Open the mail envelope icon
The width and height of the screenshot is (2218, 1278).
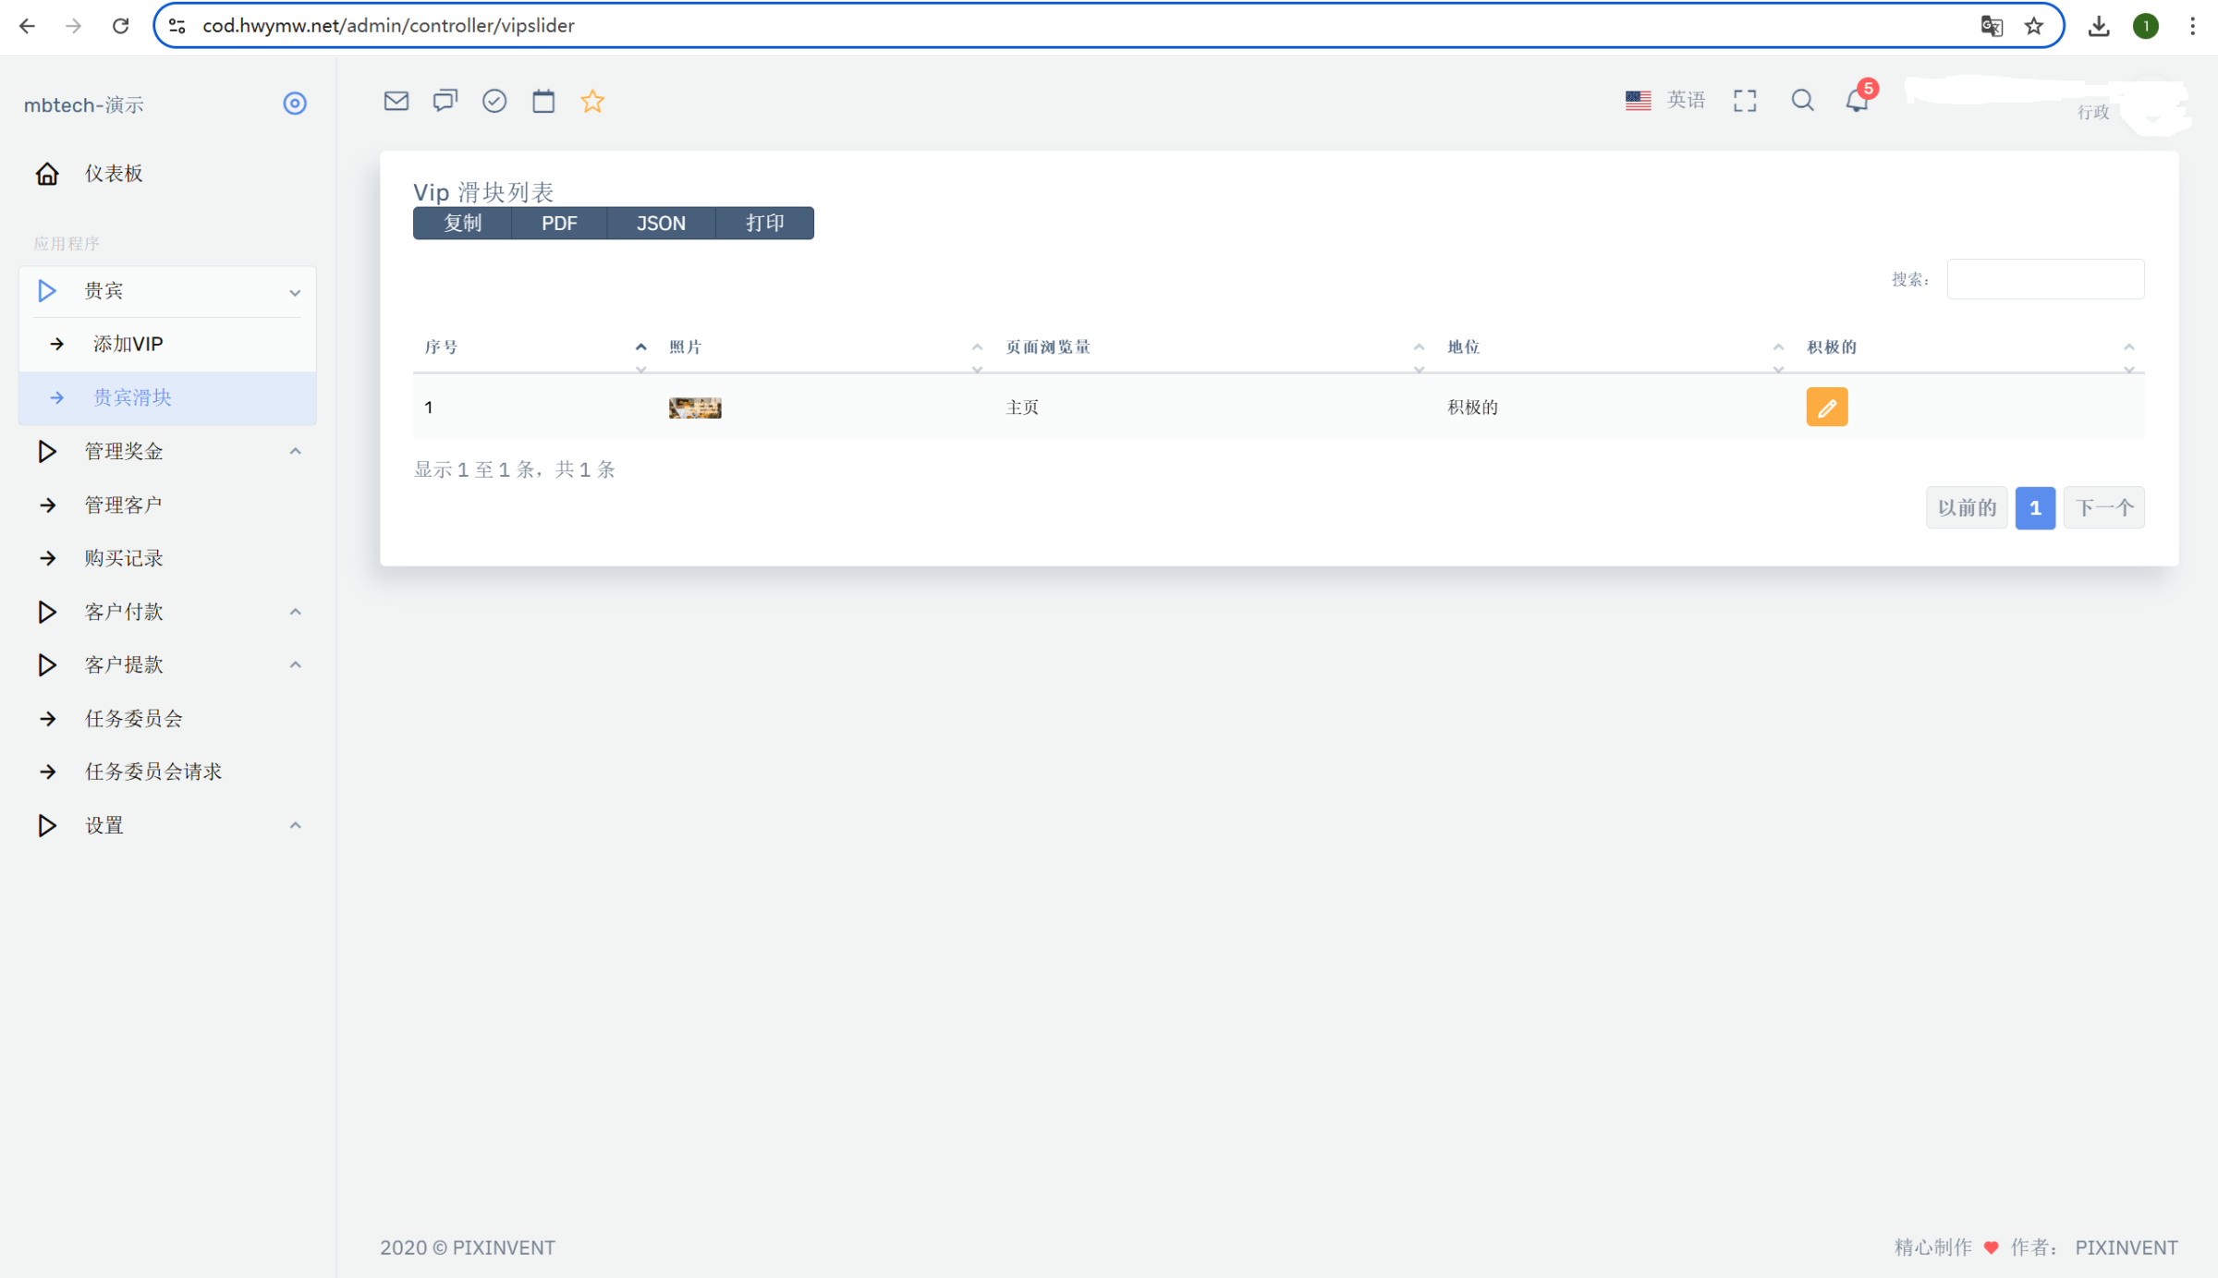(x=396, y=101)
